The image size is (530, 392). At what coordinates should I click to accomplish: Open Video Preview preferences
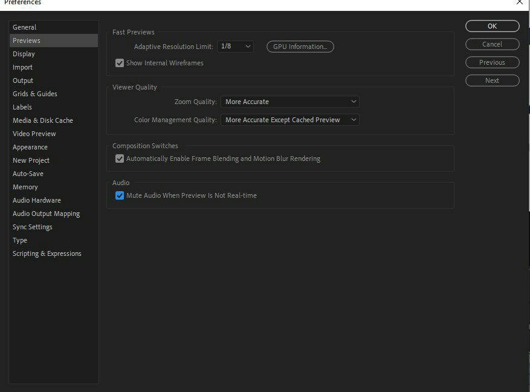(54, 134)
